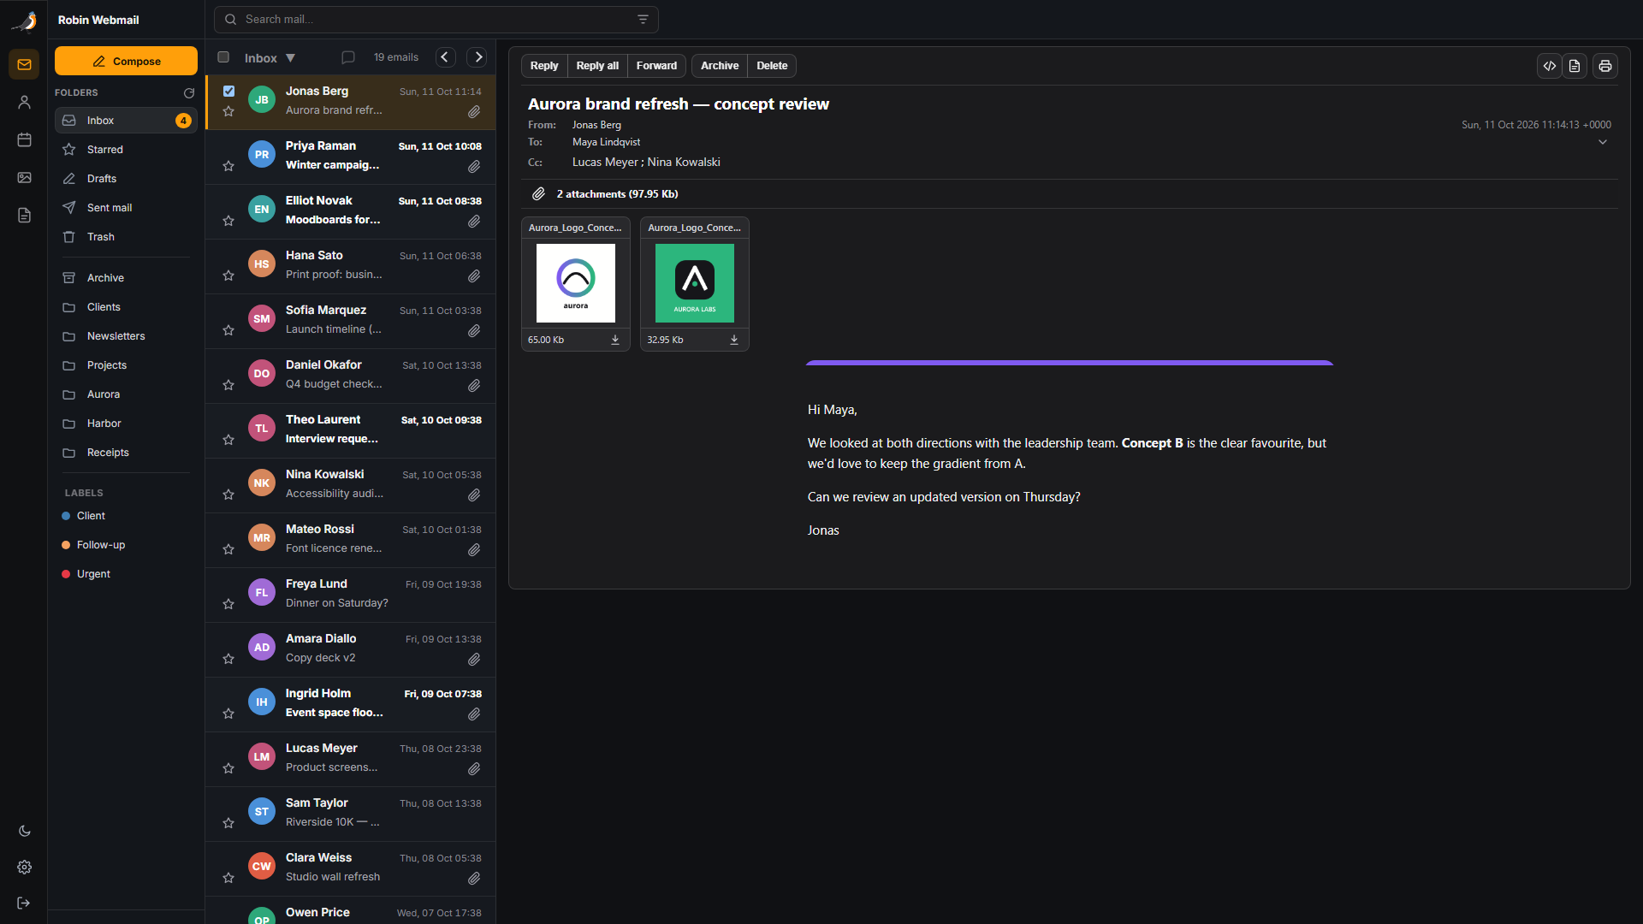Click the Logout icon
This screenshot has width=1643, height=924.
pos(24,903)
